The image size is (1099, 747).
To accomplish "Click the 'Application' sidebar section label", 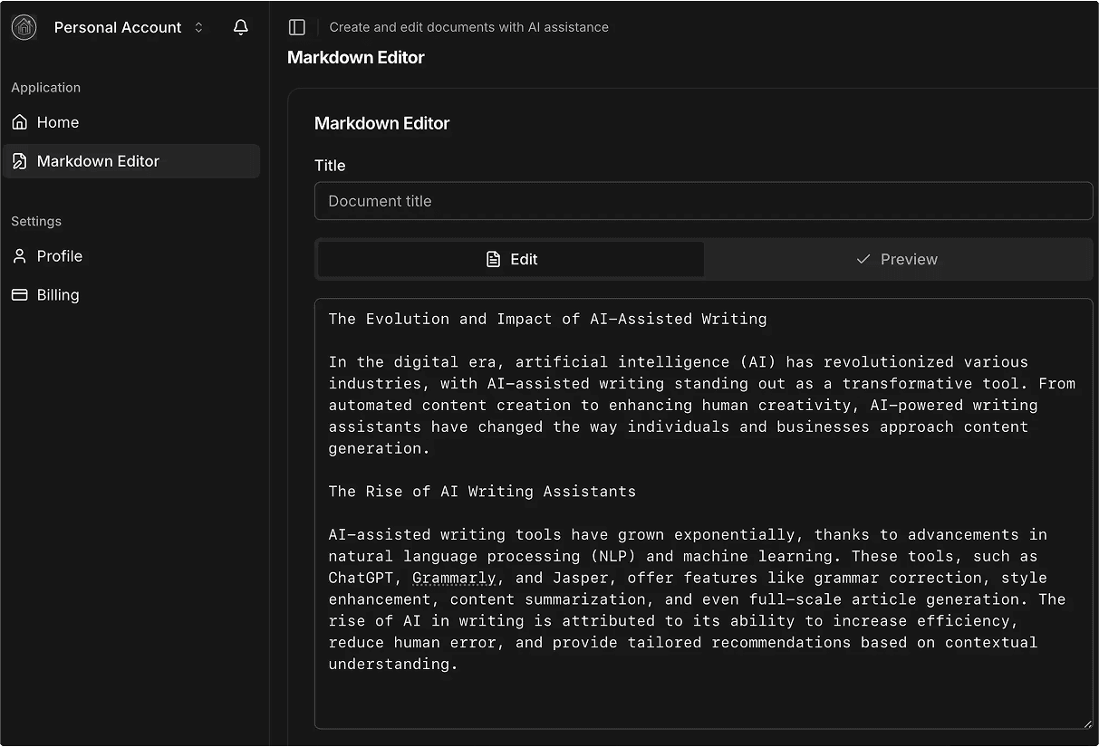I will tap(46, 88).
